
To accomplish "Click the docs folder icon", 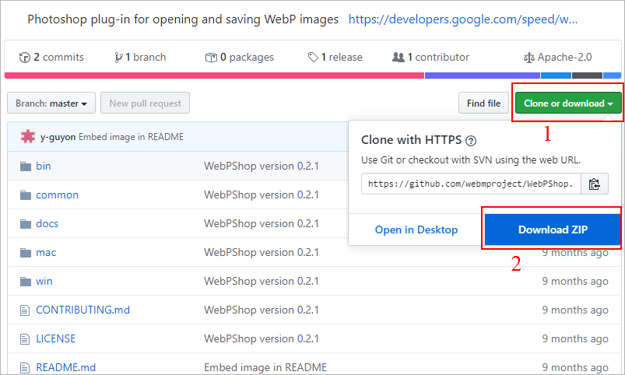I will click(26, 223).
